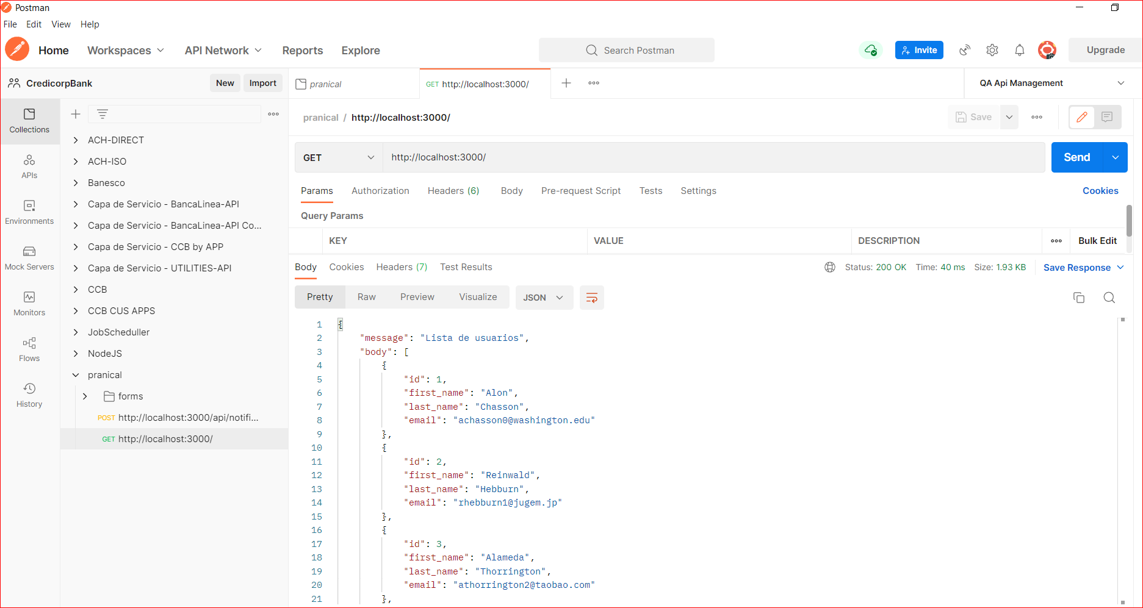Switch to build mode pencil icon

coord(1082,117)
